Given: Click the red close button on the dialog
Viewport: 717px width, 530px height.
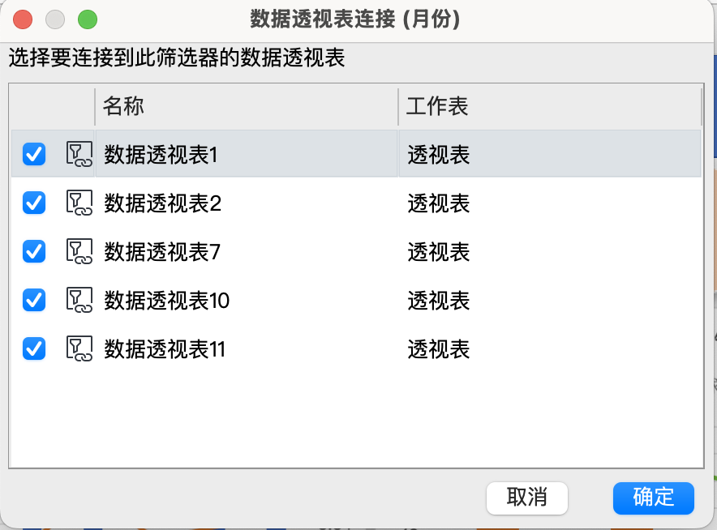Looking at the screenshot, I should (22, 19).
